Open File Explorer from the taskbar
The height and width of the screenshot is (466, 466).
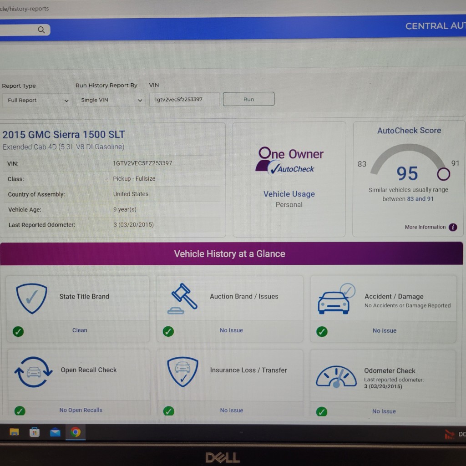[14, 432]
